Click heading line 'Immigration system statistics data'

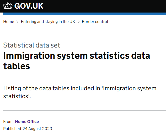77,56
